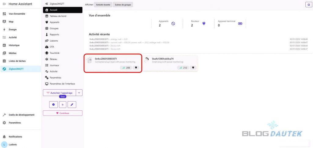Click the top-right panel icon button
Image resolution: width=313 pixels, height=148 pixels.
(308, 5)
